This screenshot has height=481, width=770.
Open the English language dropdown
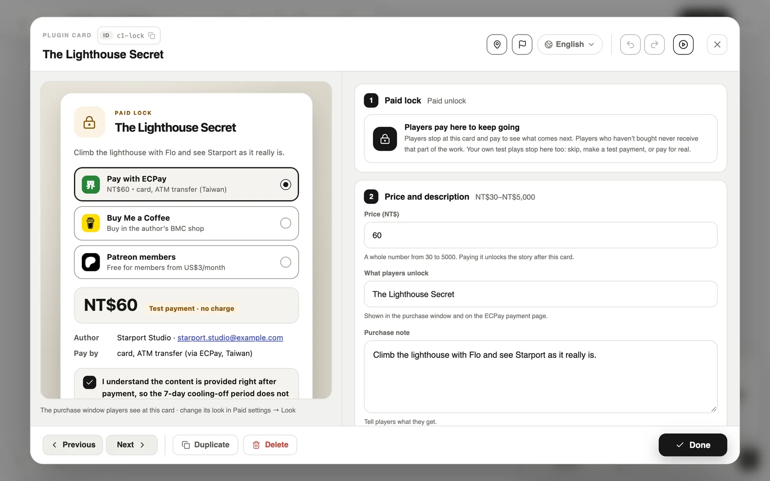[x=570, y=44]
